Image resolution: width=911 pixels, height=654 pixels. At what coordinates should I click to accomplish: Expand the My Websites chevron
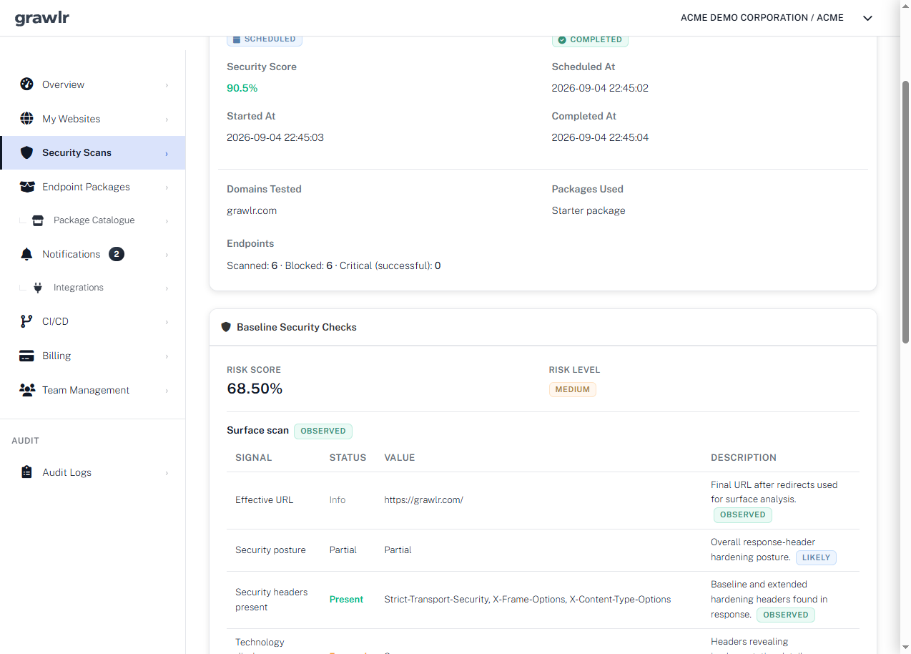click(x=167, y=119)
